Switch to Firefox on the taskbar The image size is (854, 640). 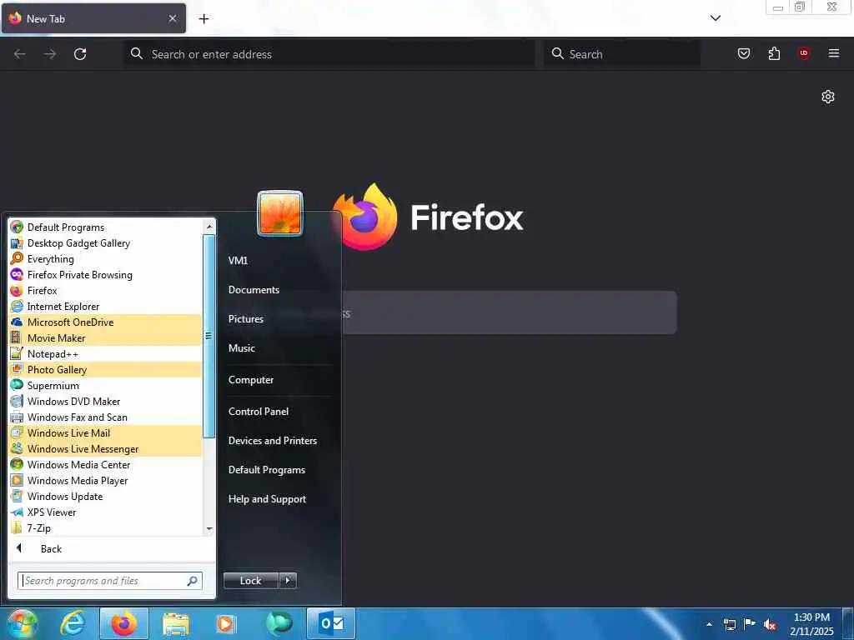[x=124, y=623]
